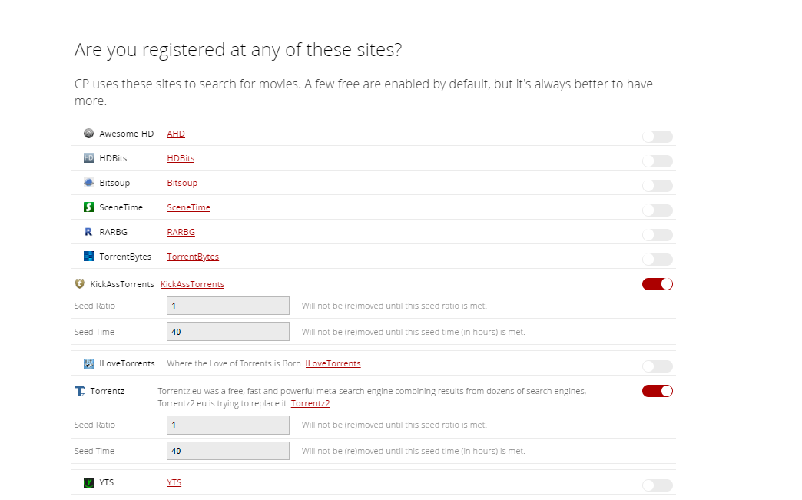The height and width of the screenshot is (500, 802).
Task: Click the KickAssTorrents Seed Ratio field
Action: (x=227, y=306)
